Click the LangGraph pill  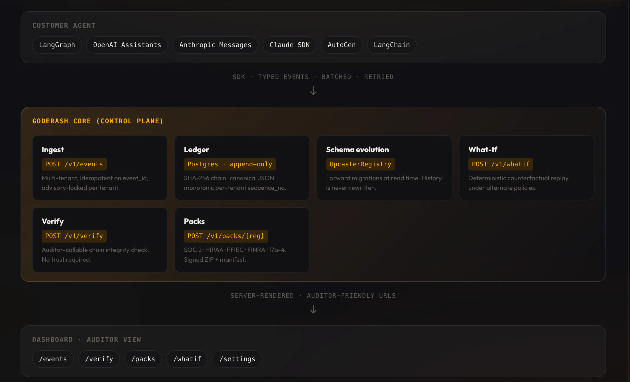click(57, 45)
